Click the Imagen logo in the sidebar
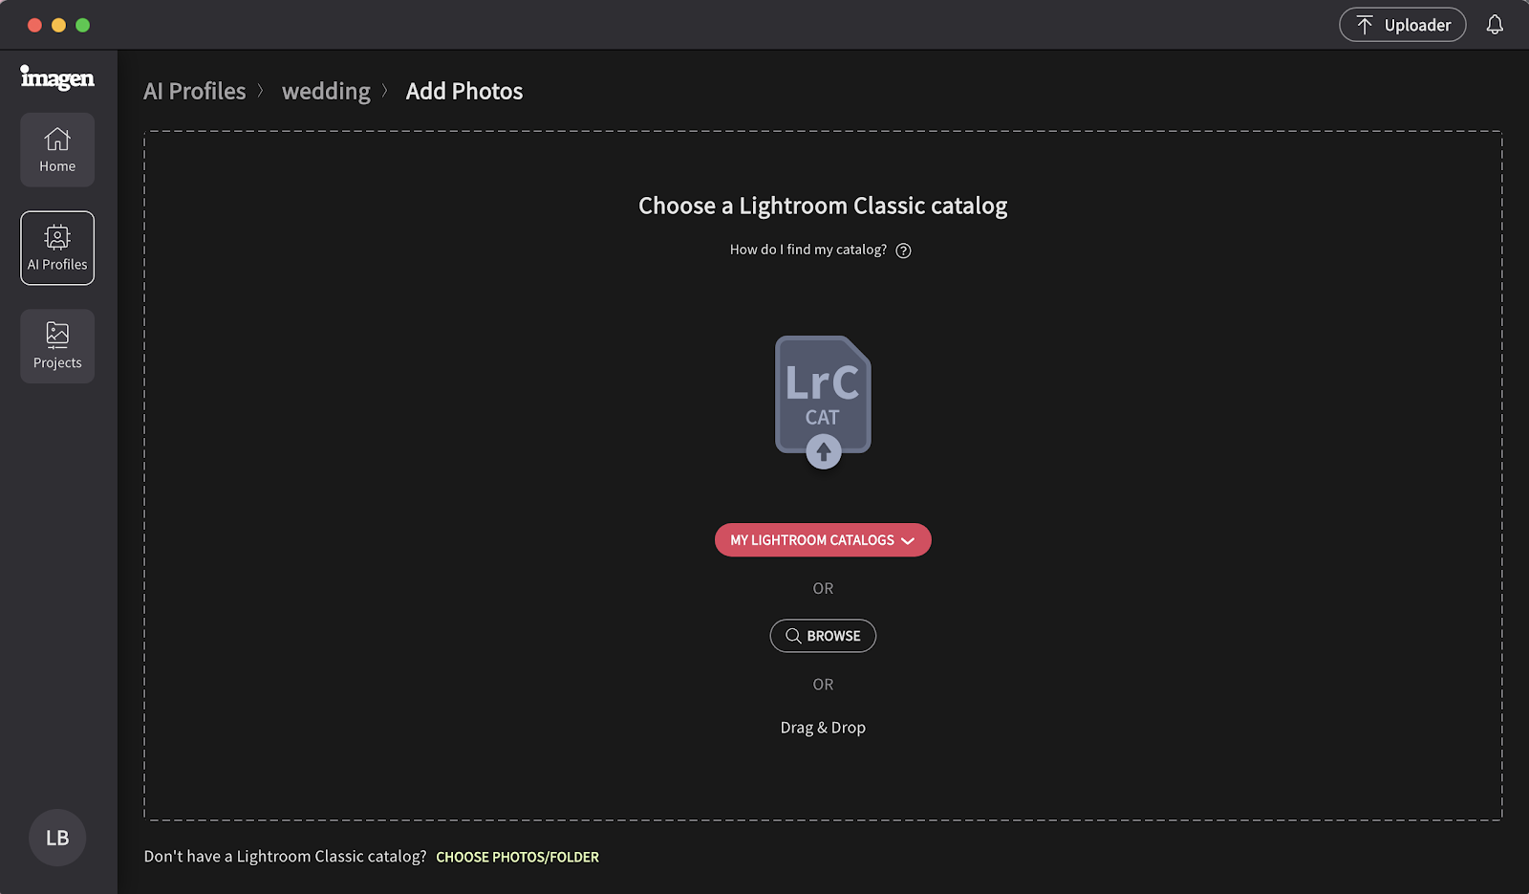Image resolution: width=1529 pixels, height=894 pixels. pos(57,77)
